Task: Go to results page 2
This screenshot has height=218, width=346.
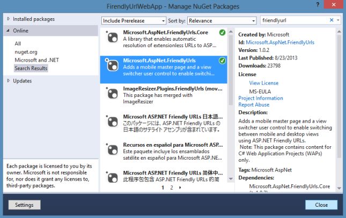Action: click(172, 188)
